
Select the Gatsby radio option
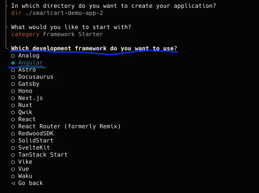pyautogui.click(x=26, y=84)
